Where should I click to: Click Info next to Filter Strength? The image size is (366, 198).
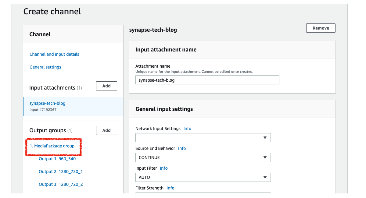coord(170,188)
